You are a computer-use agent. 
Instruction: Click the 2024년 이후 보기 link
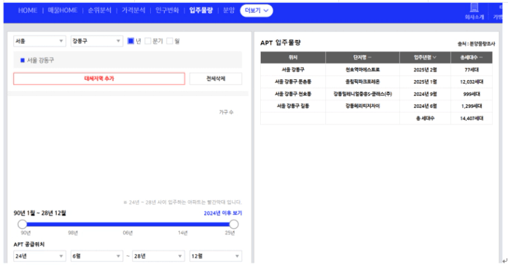222,213
